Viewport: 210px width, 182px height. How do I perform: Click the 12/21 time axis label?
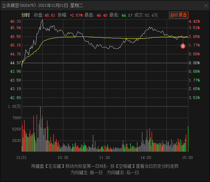(21, 158)
